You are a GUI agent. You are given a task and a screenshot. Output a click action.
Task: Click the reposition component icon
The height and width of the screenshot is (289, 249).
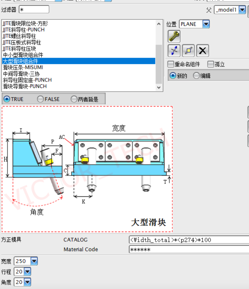pyautogui.click(x=188, y=50)
